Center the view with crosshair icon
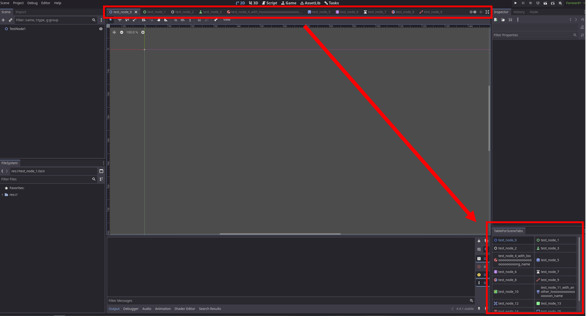 coord(114,32)
